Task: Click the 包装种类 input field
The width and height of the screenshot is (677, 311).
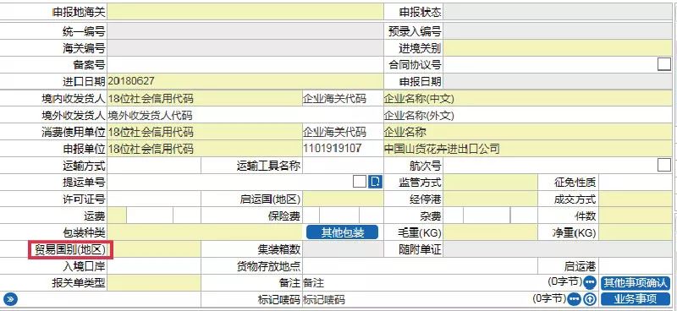Action: pos(204,233)
